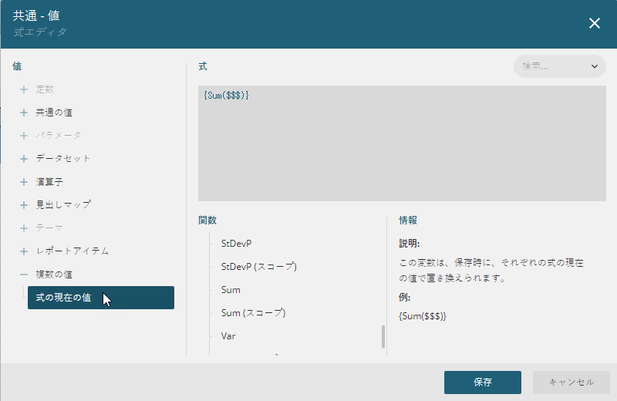The image size is (617, 401).
Task: Expand the 定数 node
Action: 24,89
